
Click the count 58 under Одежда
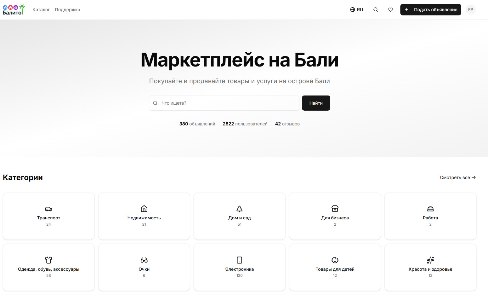pos(48,276)
